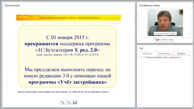Open the 'Вопросы' tab
The height and width of the screenshot is (109, 194).
[181, 53]
